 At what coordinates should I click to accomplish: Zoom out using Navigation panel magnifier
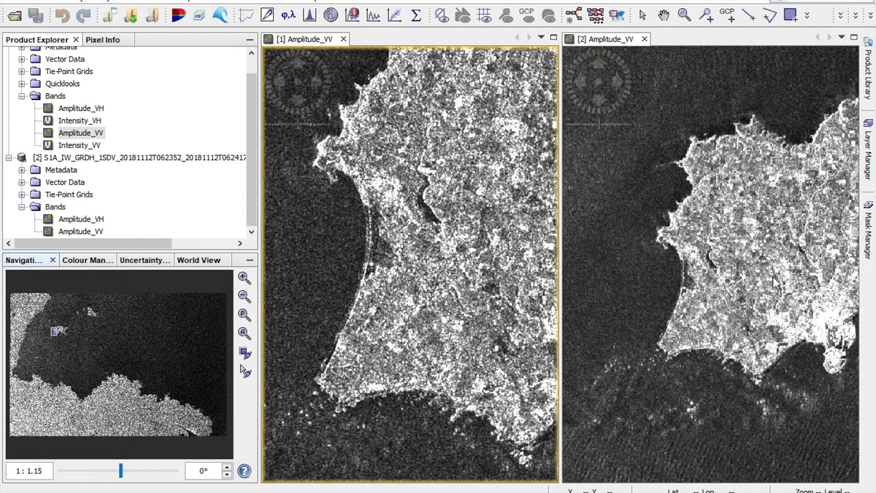pos(244,296)
